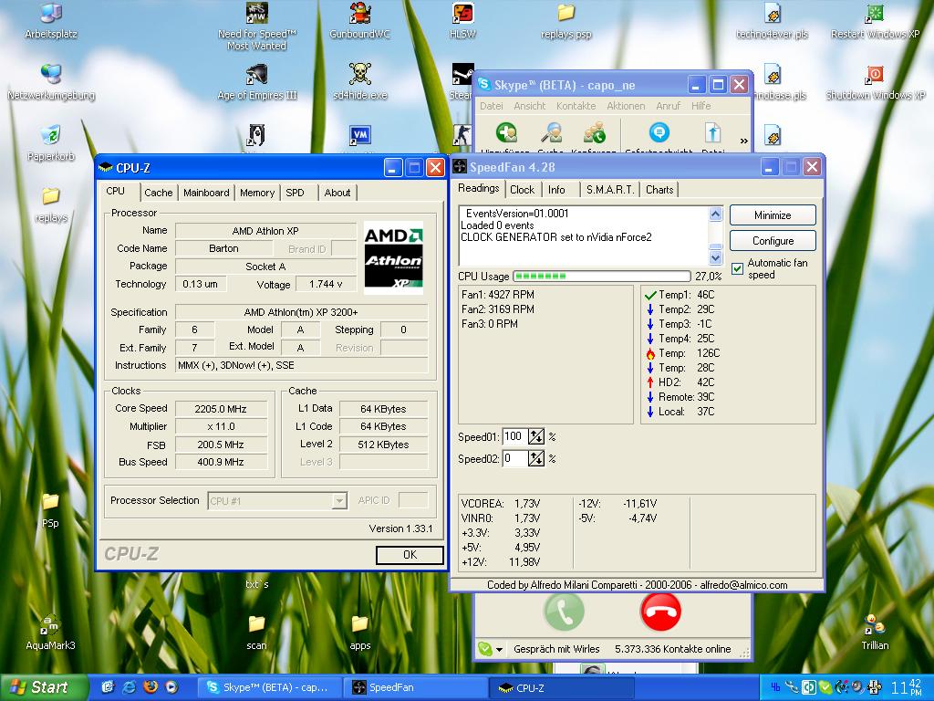Click OK button in CPU-Z
Screen dimensions: 934x701
coord(410,555)
